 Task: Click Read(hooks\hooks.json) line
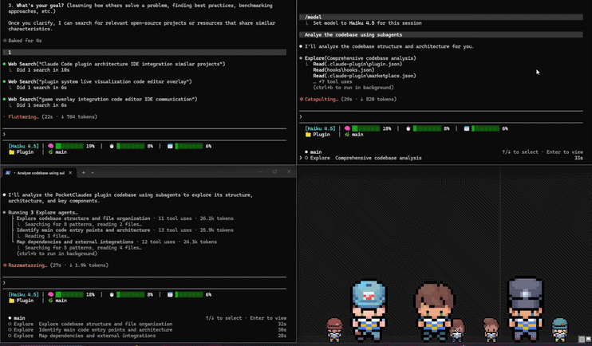(344, 70)
